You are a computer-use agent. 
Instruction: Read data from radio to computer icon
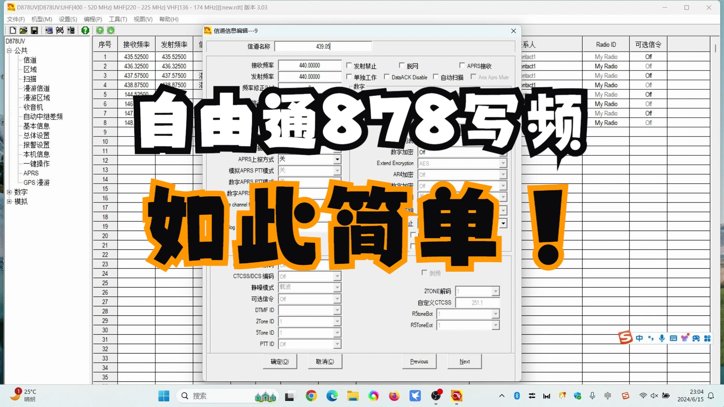49,31
